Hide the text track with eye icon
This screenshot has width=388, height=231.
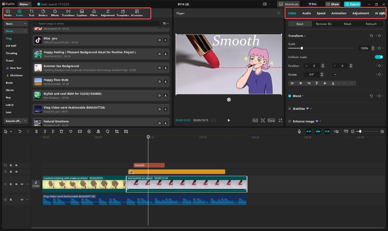[x=16, y=165]
